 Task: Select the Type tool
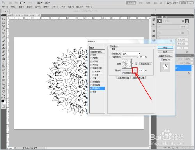[4, 73]
